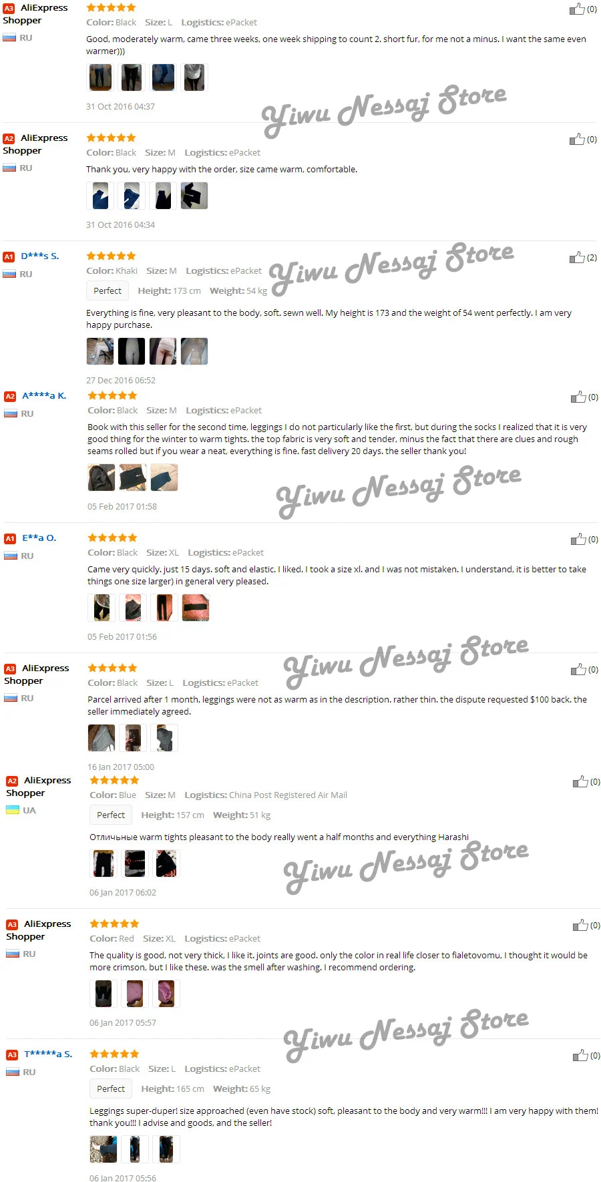Click Perfect fit tag on D***s S. review
The width and height of the screenshot is (601, 1182).
tap(108, 290)
